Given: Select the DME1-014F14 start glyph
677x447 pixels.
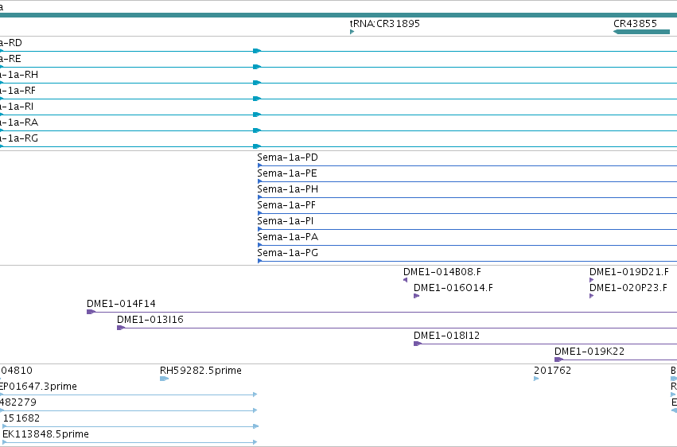Looking at the screenshot, I should (x=91, y=312).
